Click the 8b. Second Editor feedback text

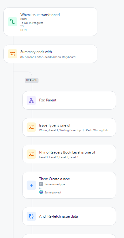coord(48,57)
